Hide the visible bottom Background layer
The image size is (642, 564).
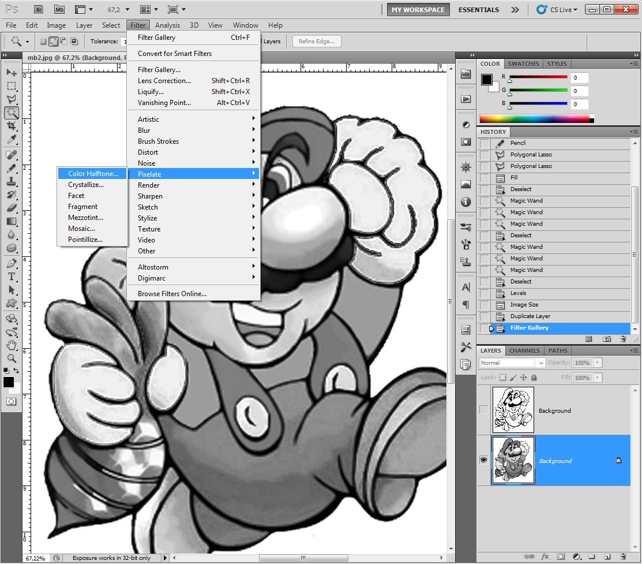[x=483, y=460]
